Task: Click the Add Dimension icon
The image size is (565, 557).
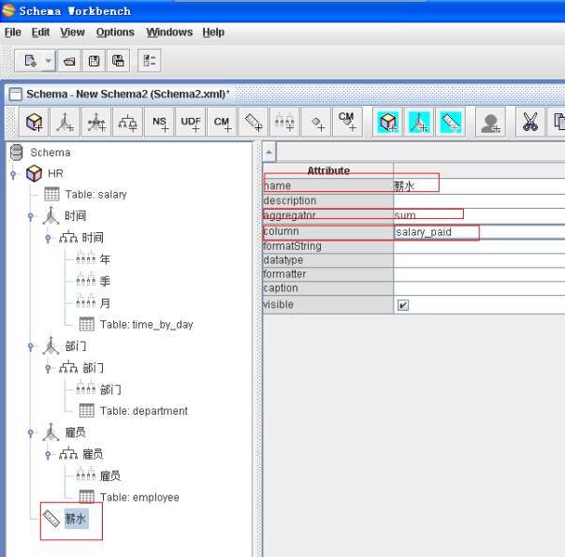Action: click(65, 122)
